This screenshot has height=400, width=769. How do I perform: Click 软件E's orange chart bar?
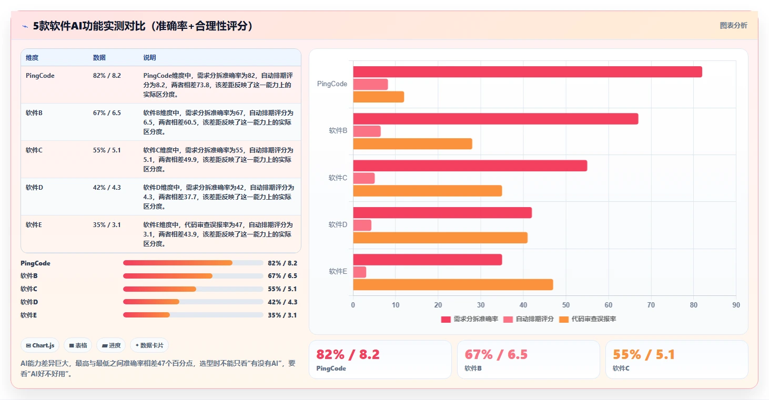pos(453,285)
